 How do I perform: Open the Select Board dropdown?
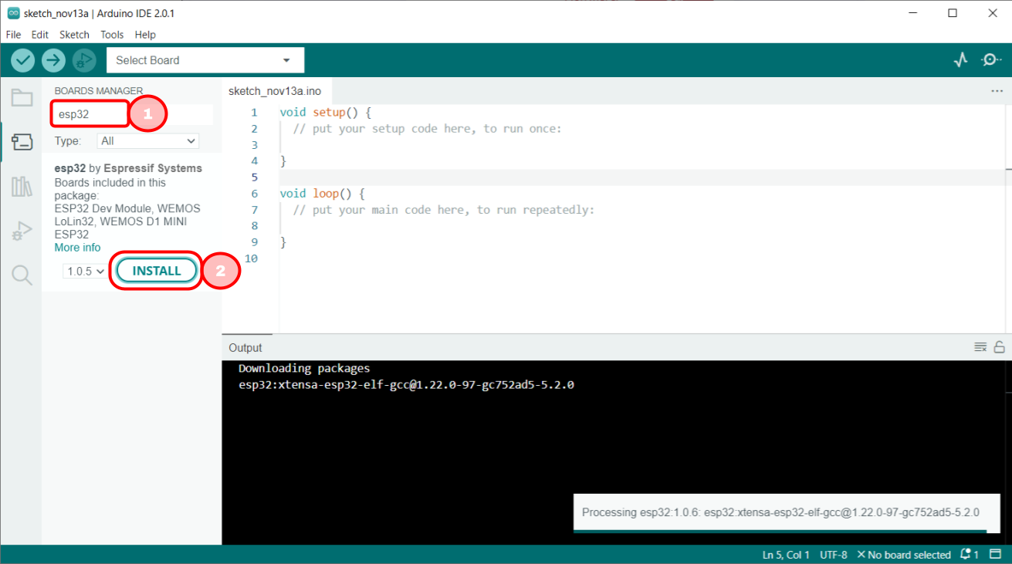205,59
